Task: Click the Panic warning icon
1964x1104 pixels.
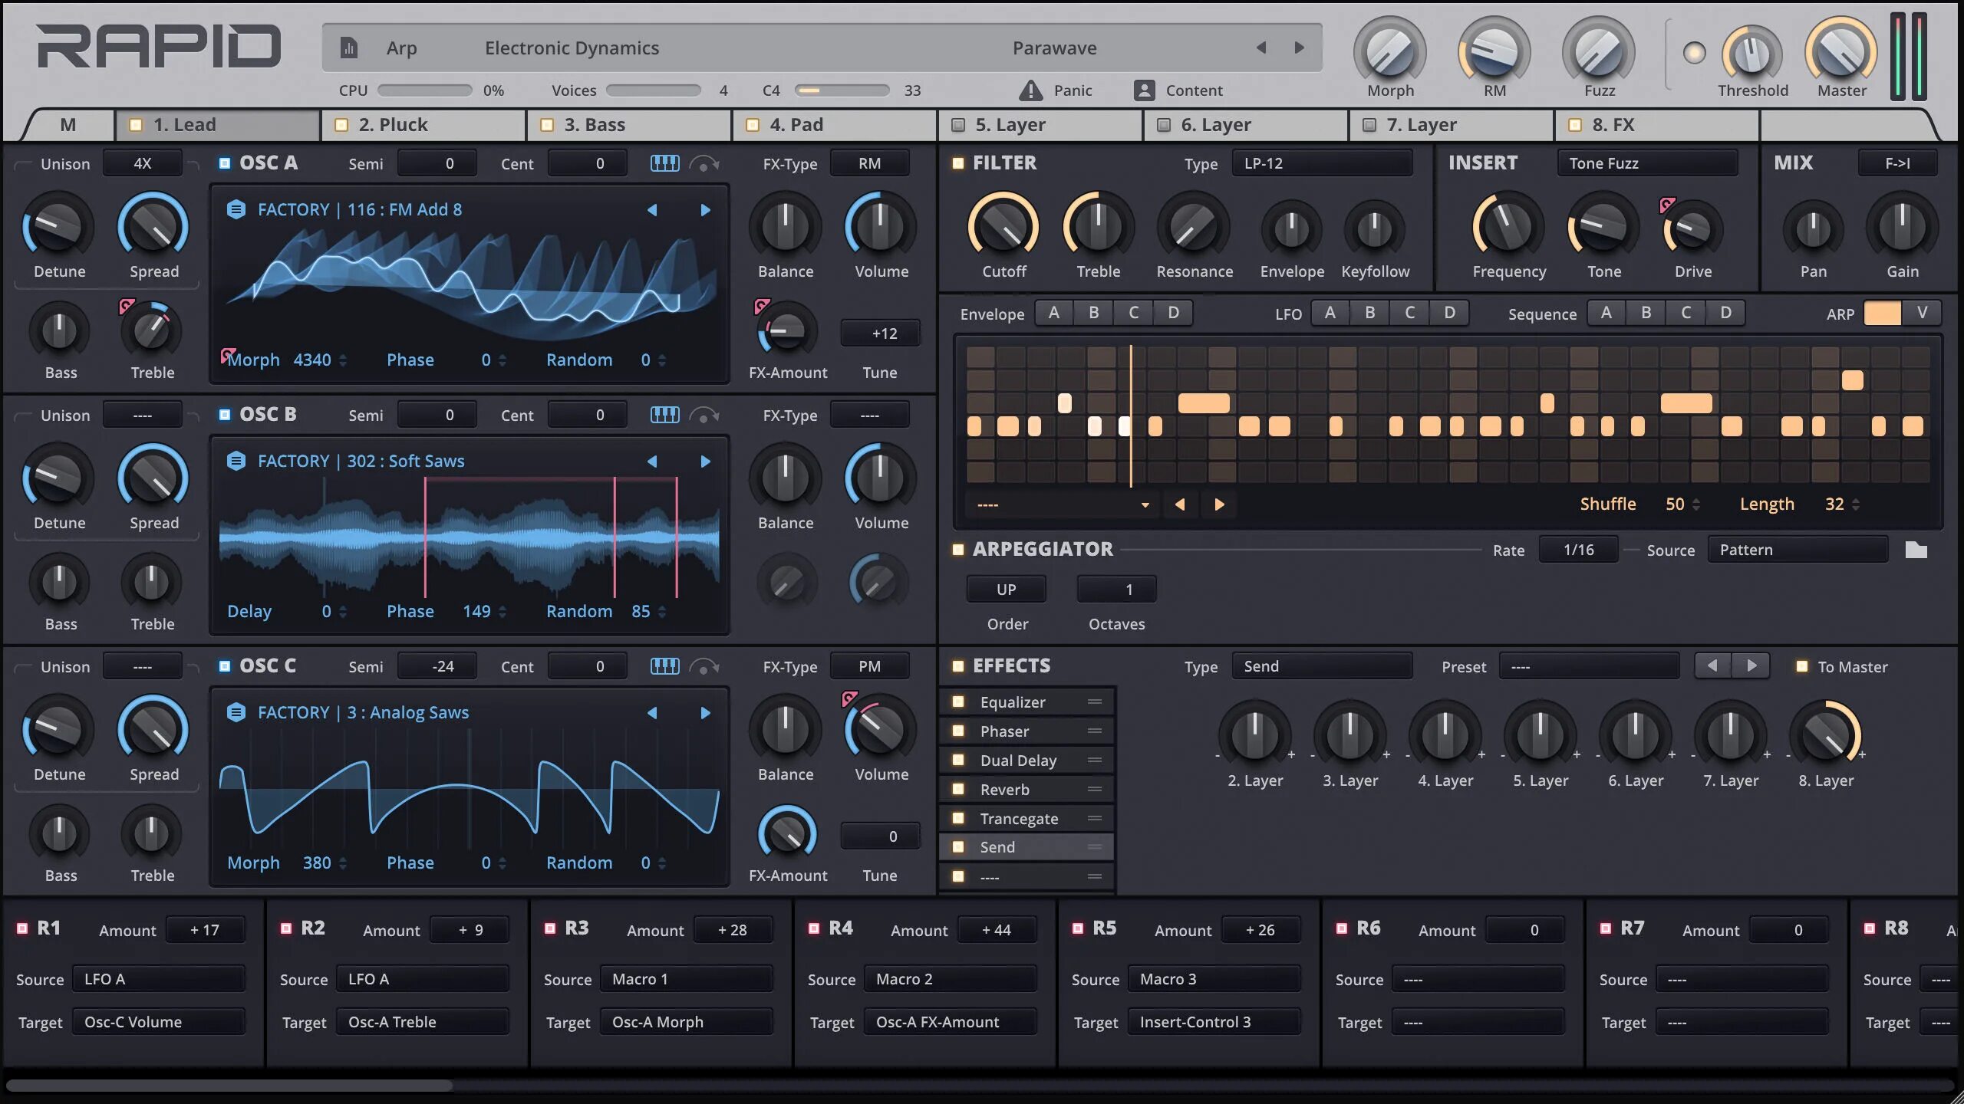Action: [1030, 90]
